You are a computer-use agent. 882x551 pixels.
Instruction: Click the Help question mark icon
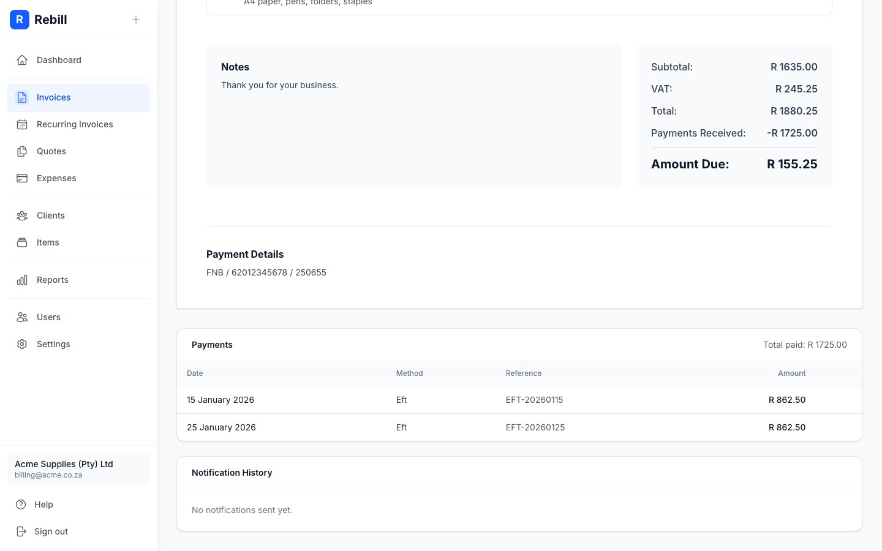[22, 504]
